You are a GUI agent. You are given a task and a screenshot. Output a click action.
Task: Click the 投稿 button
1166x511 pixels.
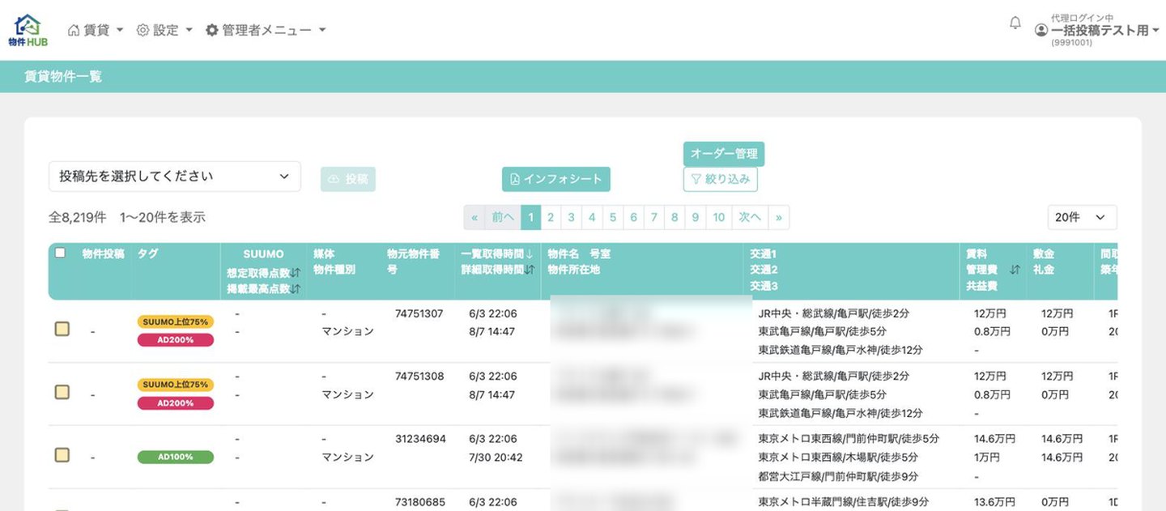(348, 179)
